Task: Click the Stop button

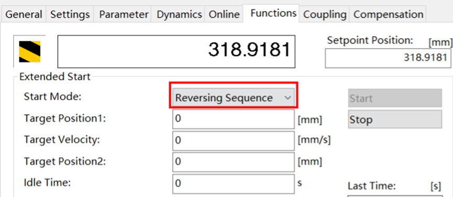Action: point(395,119)
